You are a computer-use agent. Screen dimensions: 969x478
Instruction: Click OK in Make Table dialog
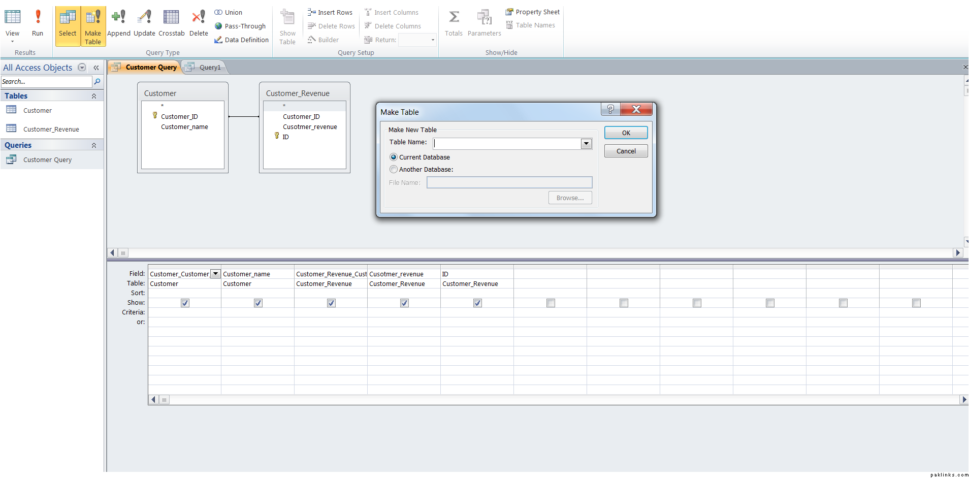click(x=626, y=133)
